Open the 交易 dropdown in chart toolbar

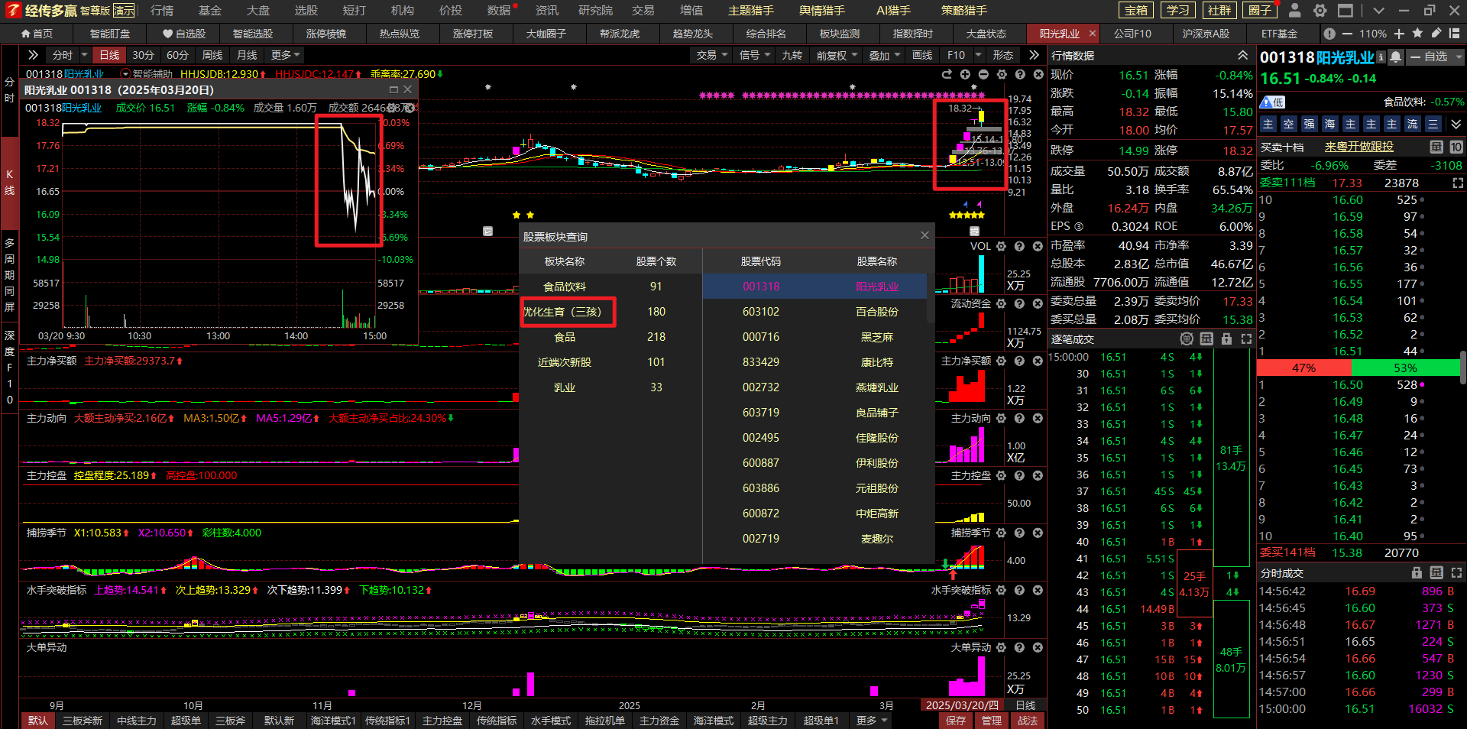pos(711,55)
